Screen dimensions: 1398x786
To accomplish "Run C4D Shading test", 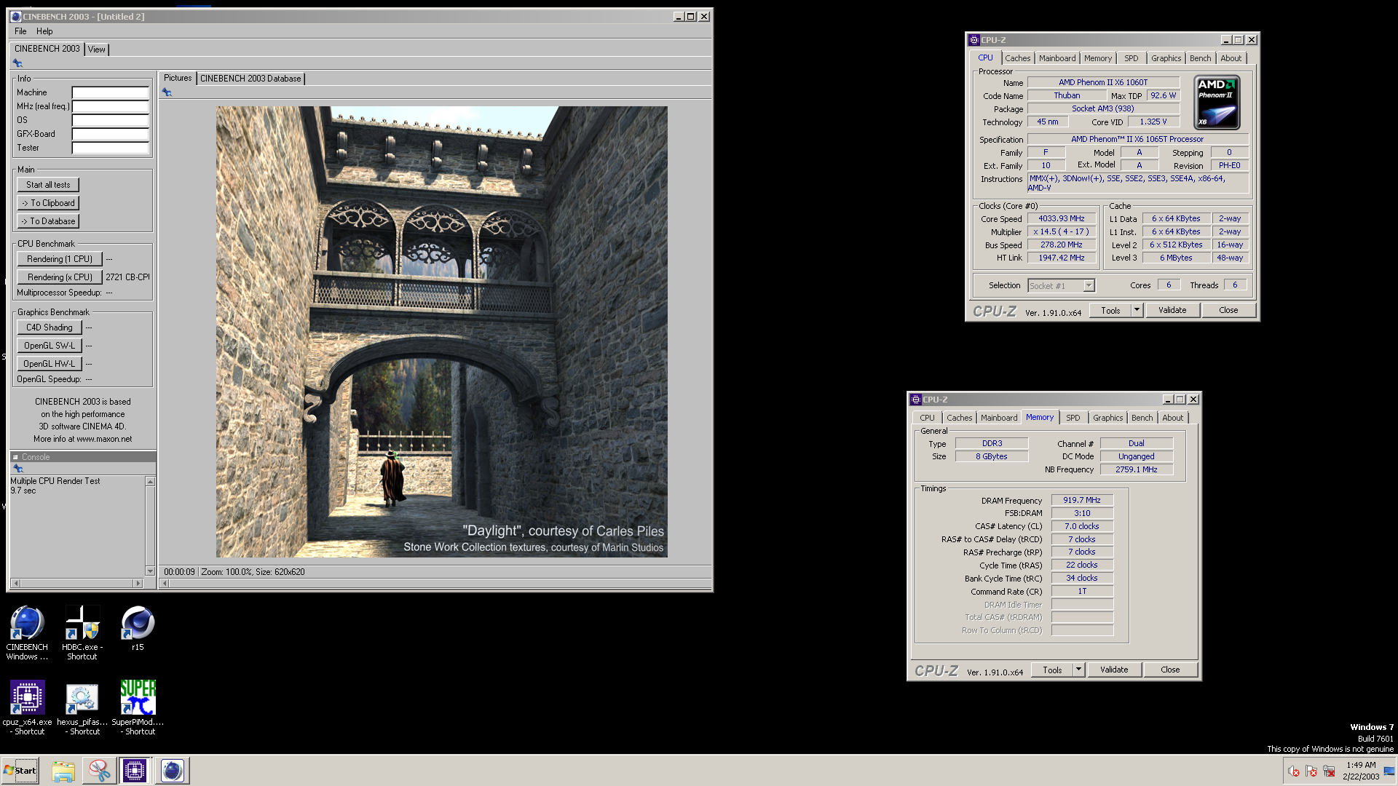I will tap(50, 327).
